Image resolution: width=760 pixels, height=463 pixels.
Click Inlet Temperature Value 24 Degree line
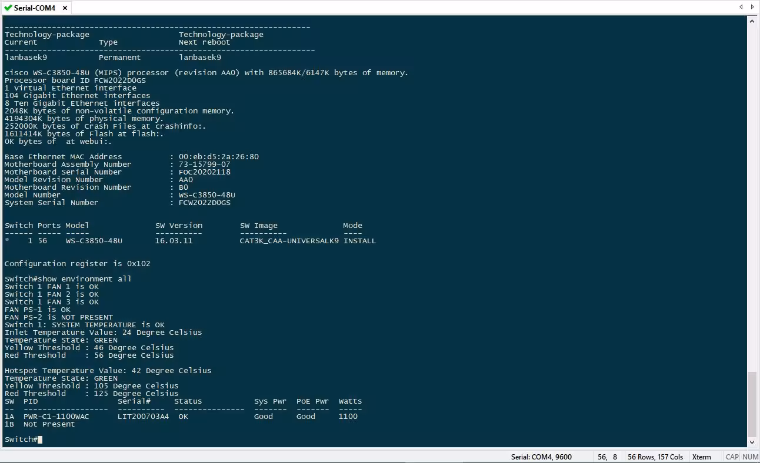104,333
